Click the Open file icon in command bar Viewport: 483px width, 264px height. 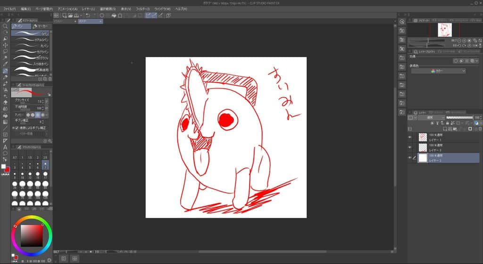pyautogui.click(x=70, y=16)
